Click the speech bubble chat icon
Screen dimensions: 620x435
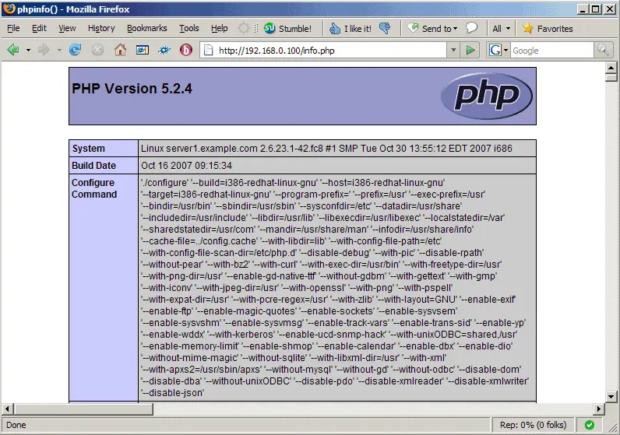(471, 28)
